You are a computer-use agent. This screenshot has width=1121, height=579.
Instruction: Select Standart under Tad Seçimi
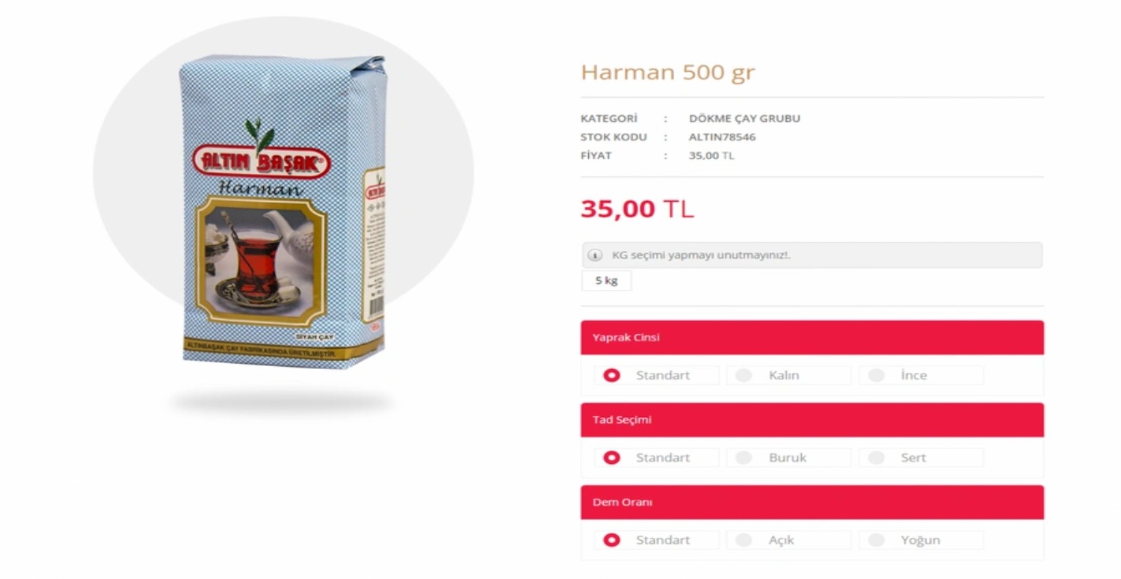tap(657, 457)
